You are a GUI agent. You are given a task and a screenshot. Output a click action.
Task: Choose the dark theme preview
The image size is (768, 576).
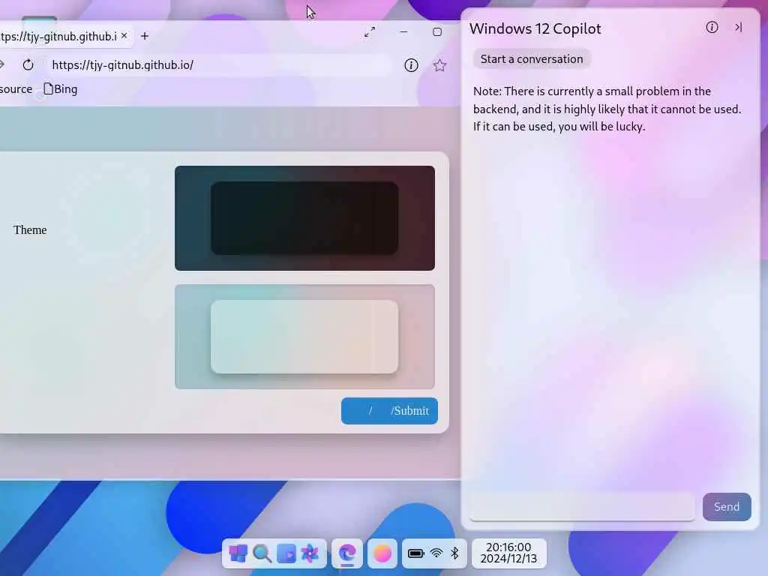[x=304, y=218]
